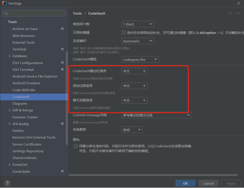Screen dimensions: 244x188
Task: Select SonarQube in settings tree
Action: click(x=21, y=171)
